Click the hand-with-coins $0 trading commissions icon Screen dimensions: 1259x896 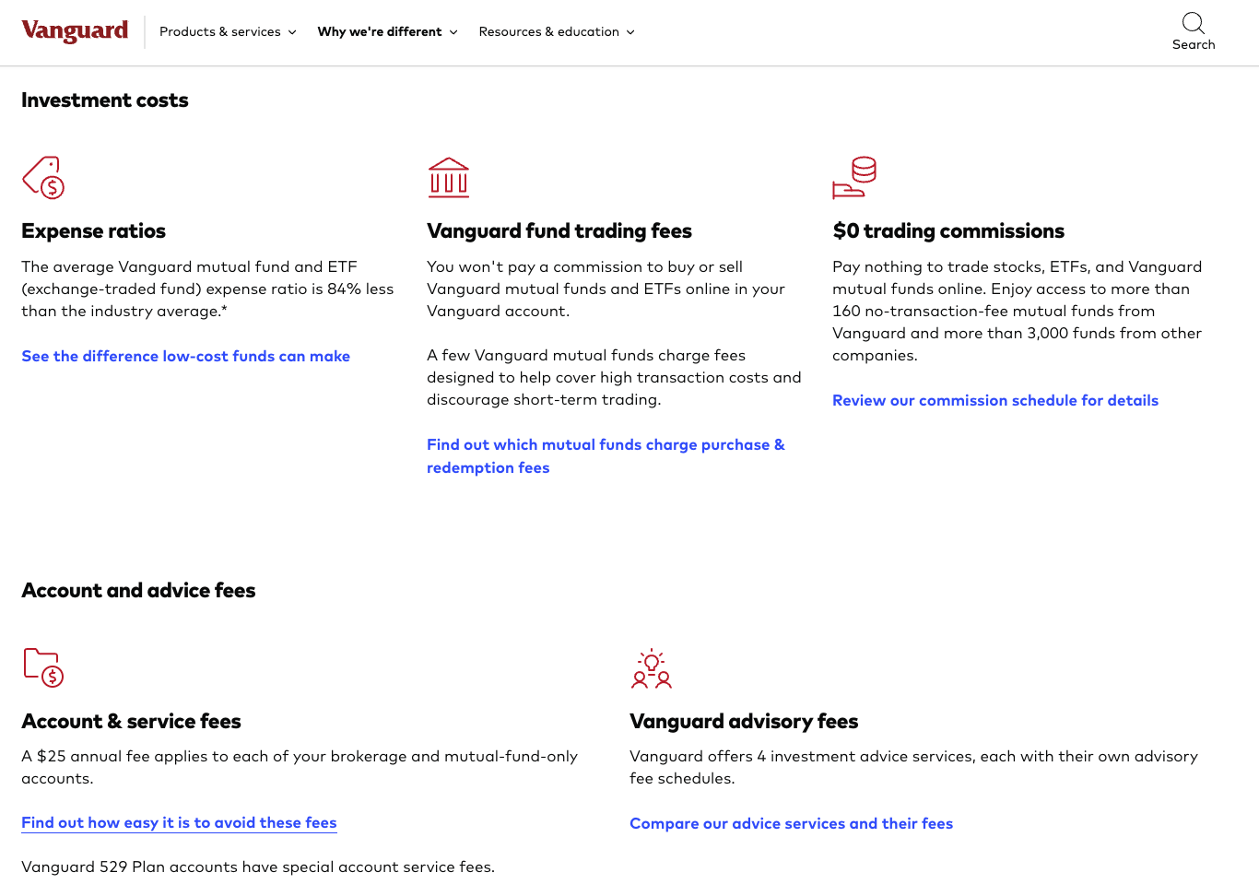point(854,178)
